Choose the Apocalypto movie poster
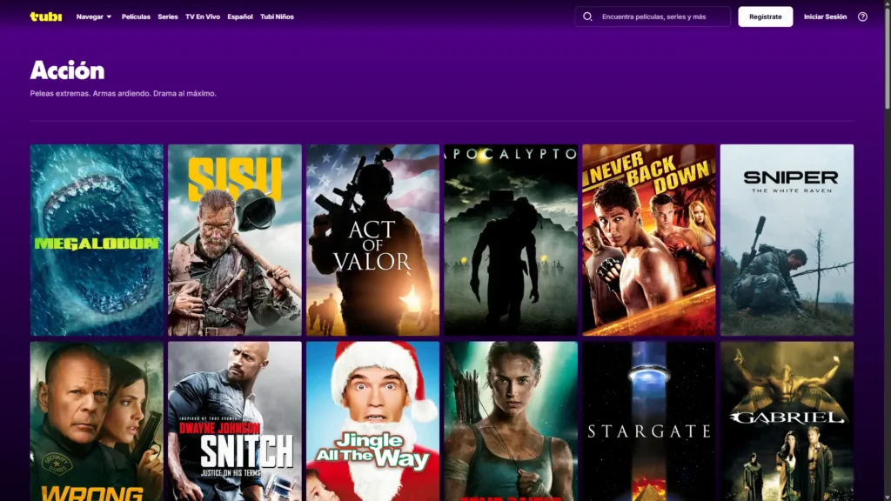Image resolution: width=891 pixels, height=501 pixels. pos(511,239)
